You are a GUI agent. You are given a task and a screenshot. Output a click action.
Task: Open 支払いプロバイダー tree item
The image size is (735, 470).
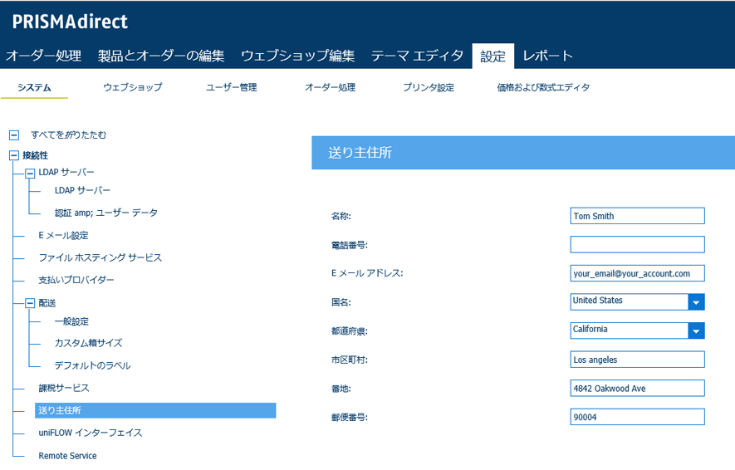click(x=76, y=281)
